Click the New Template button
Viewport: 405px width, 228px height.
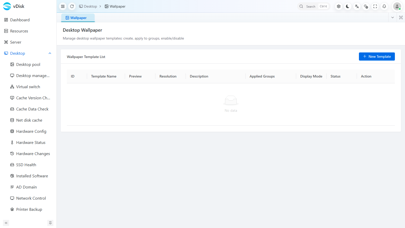377,56
